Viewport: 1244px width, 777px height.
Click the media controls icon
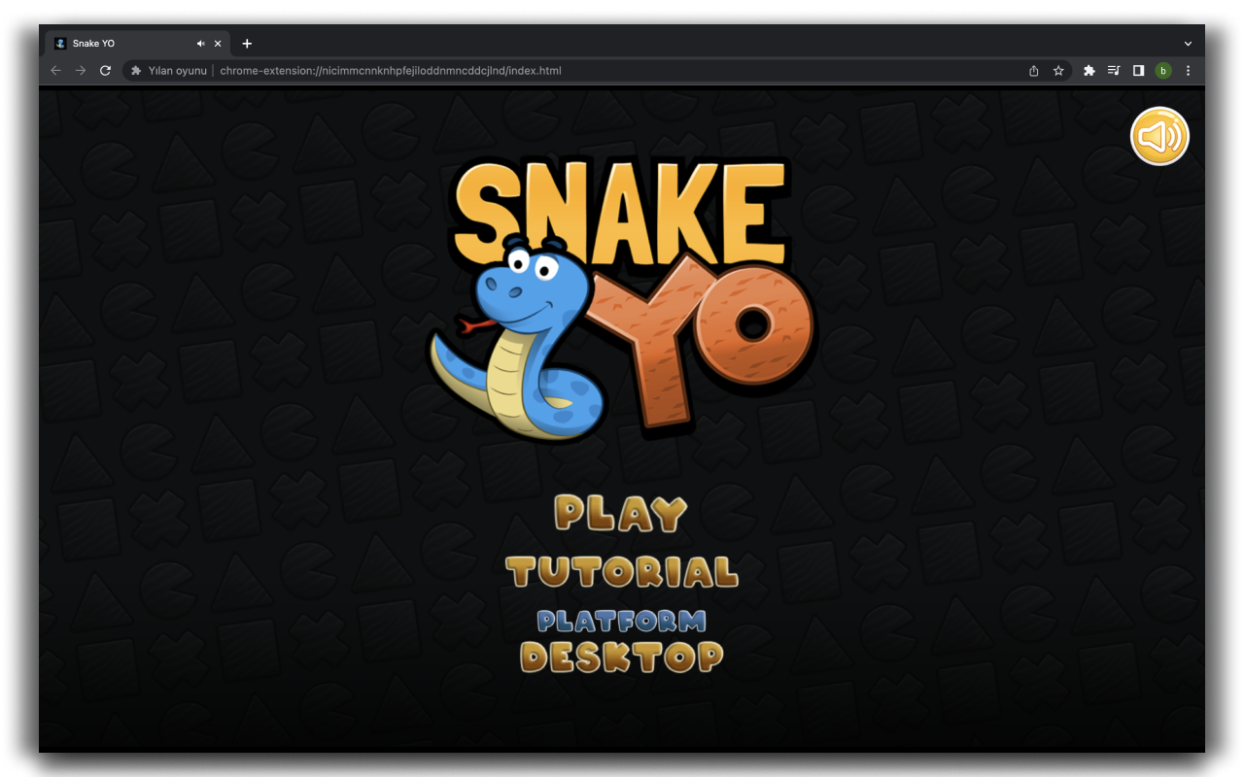tap(1114, 70)
